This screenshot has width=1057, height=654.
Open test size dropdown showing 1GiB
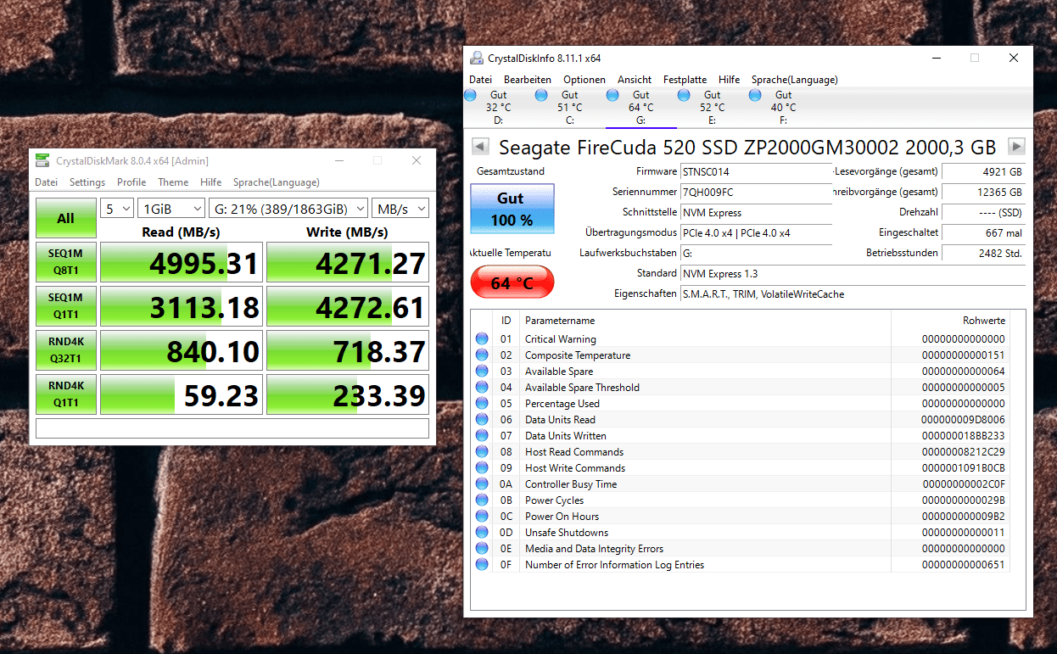pos(172,209)
